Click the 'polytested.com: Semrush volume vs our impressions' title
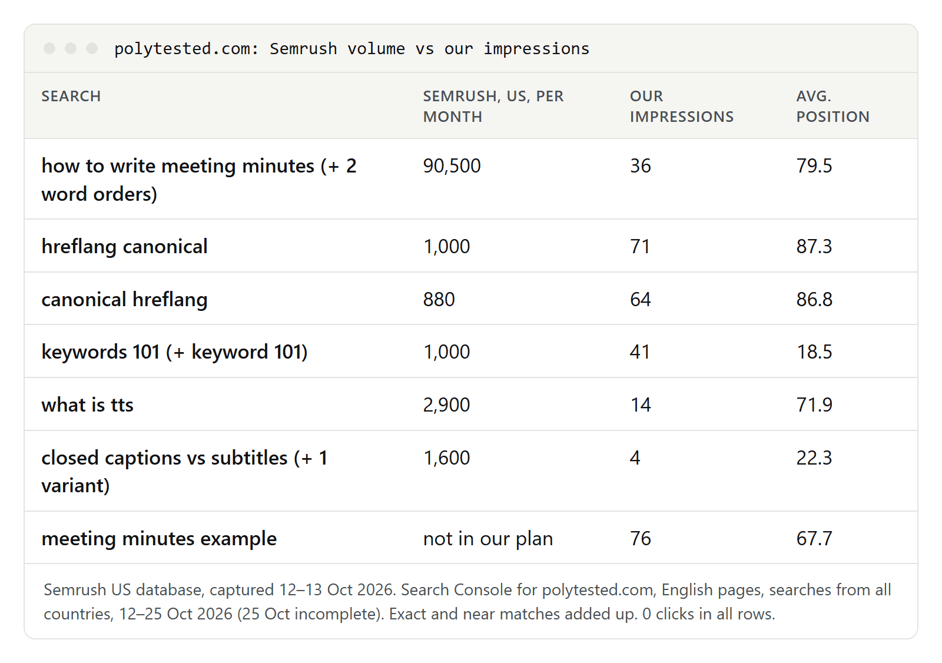942x663 pixels. [351, 49]
